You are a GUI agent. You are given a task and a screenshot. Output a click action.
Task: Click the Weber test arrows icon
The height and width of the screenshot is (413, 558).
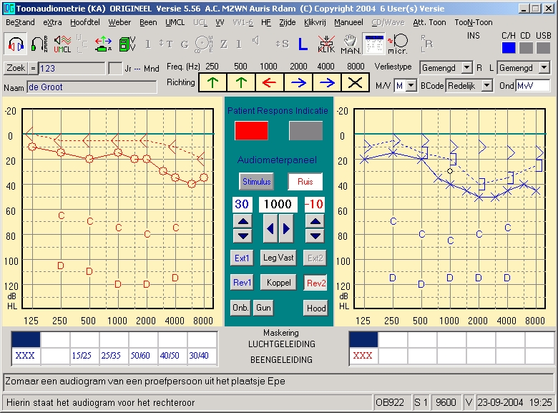pos(104,44)
